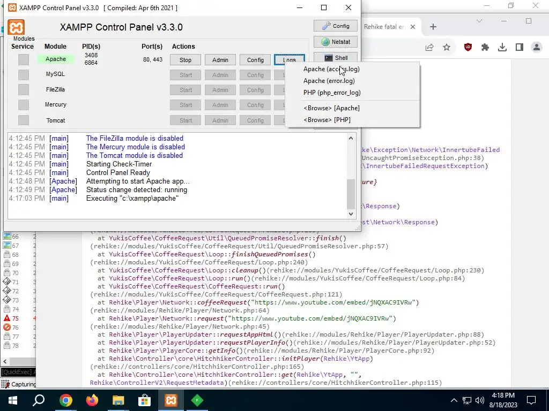
Task: Close the Rehike fatal error browser tab
Action: pyautogui.click(x=413, y=27)
